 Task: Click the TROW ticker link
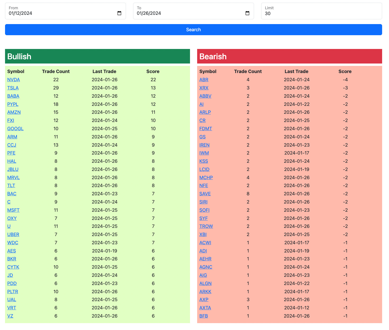tap(206, 226)
